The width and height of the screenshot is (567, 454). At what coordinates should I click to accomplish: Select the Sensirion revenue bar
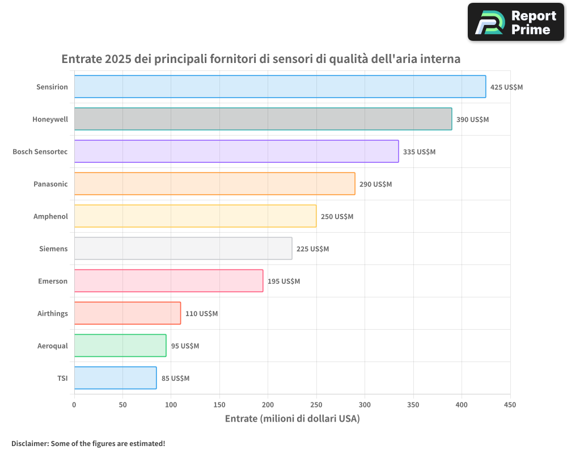(x=278, y=87)
